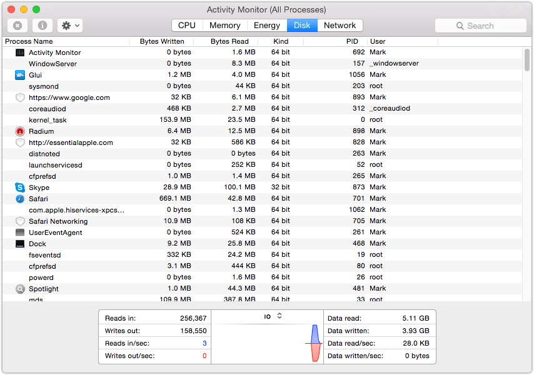
Task: Click the UserEventAgent process icon
Action: coord(20,232)
